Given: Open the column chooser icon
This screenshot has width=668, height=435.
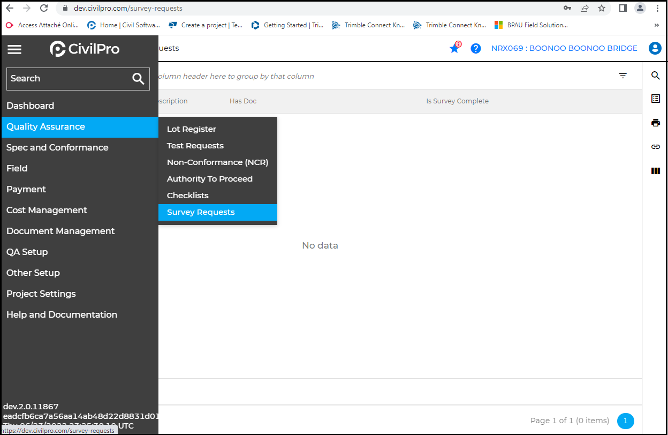Looking at the screenshot, I should (655, 171).
